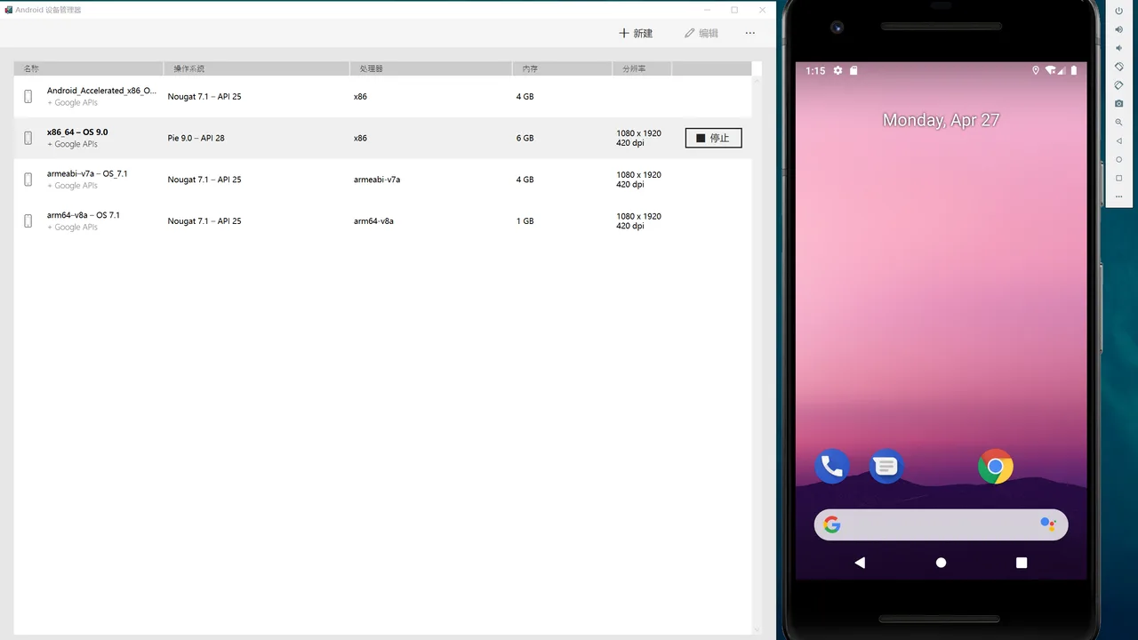Sort by the 名称 (Name) column header
The width and height of the screenshot is (1138, 640).
[x=89, y=68]
